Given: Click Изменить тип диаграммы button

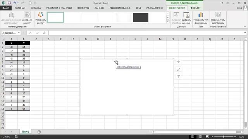Looking at the screenshot, I should (x=201, y=18).
